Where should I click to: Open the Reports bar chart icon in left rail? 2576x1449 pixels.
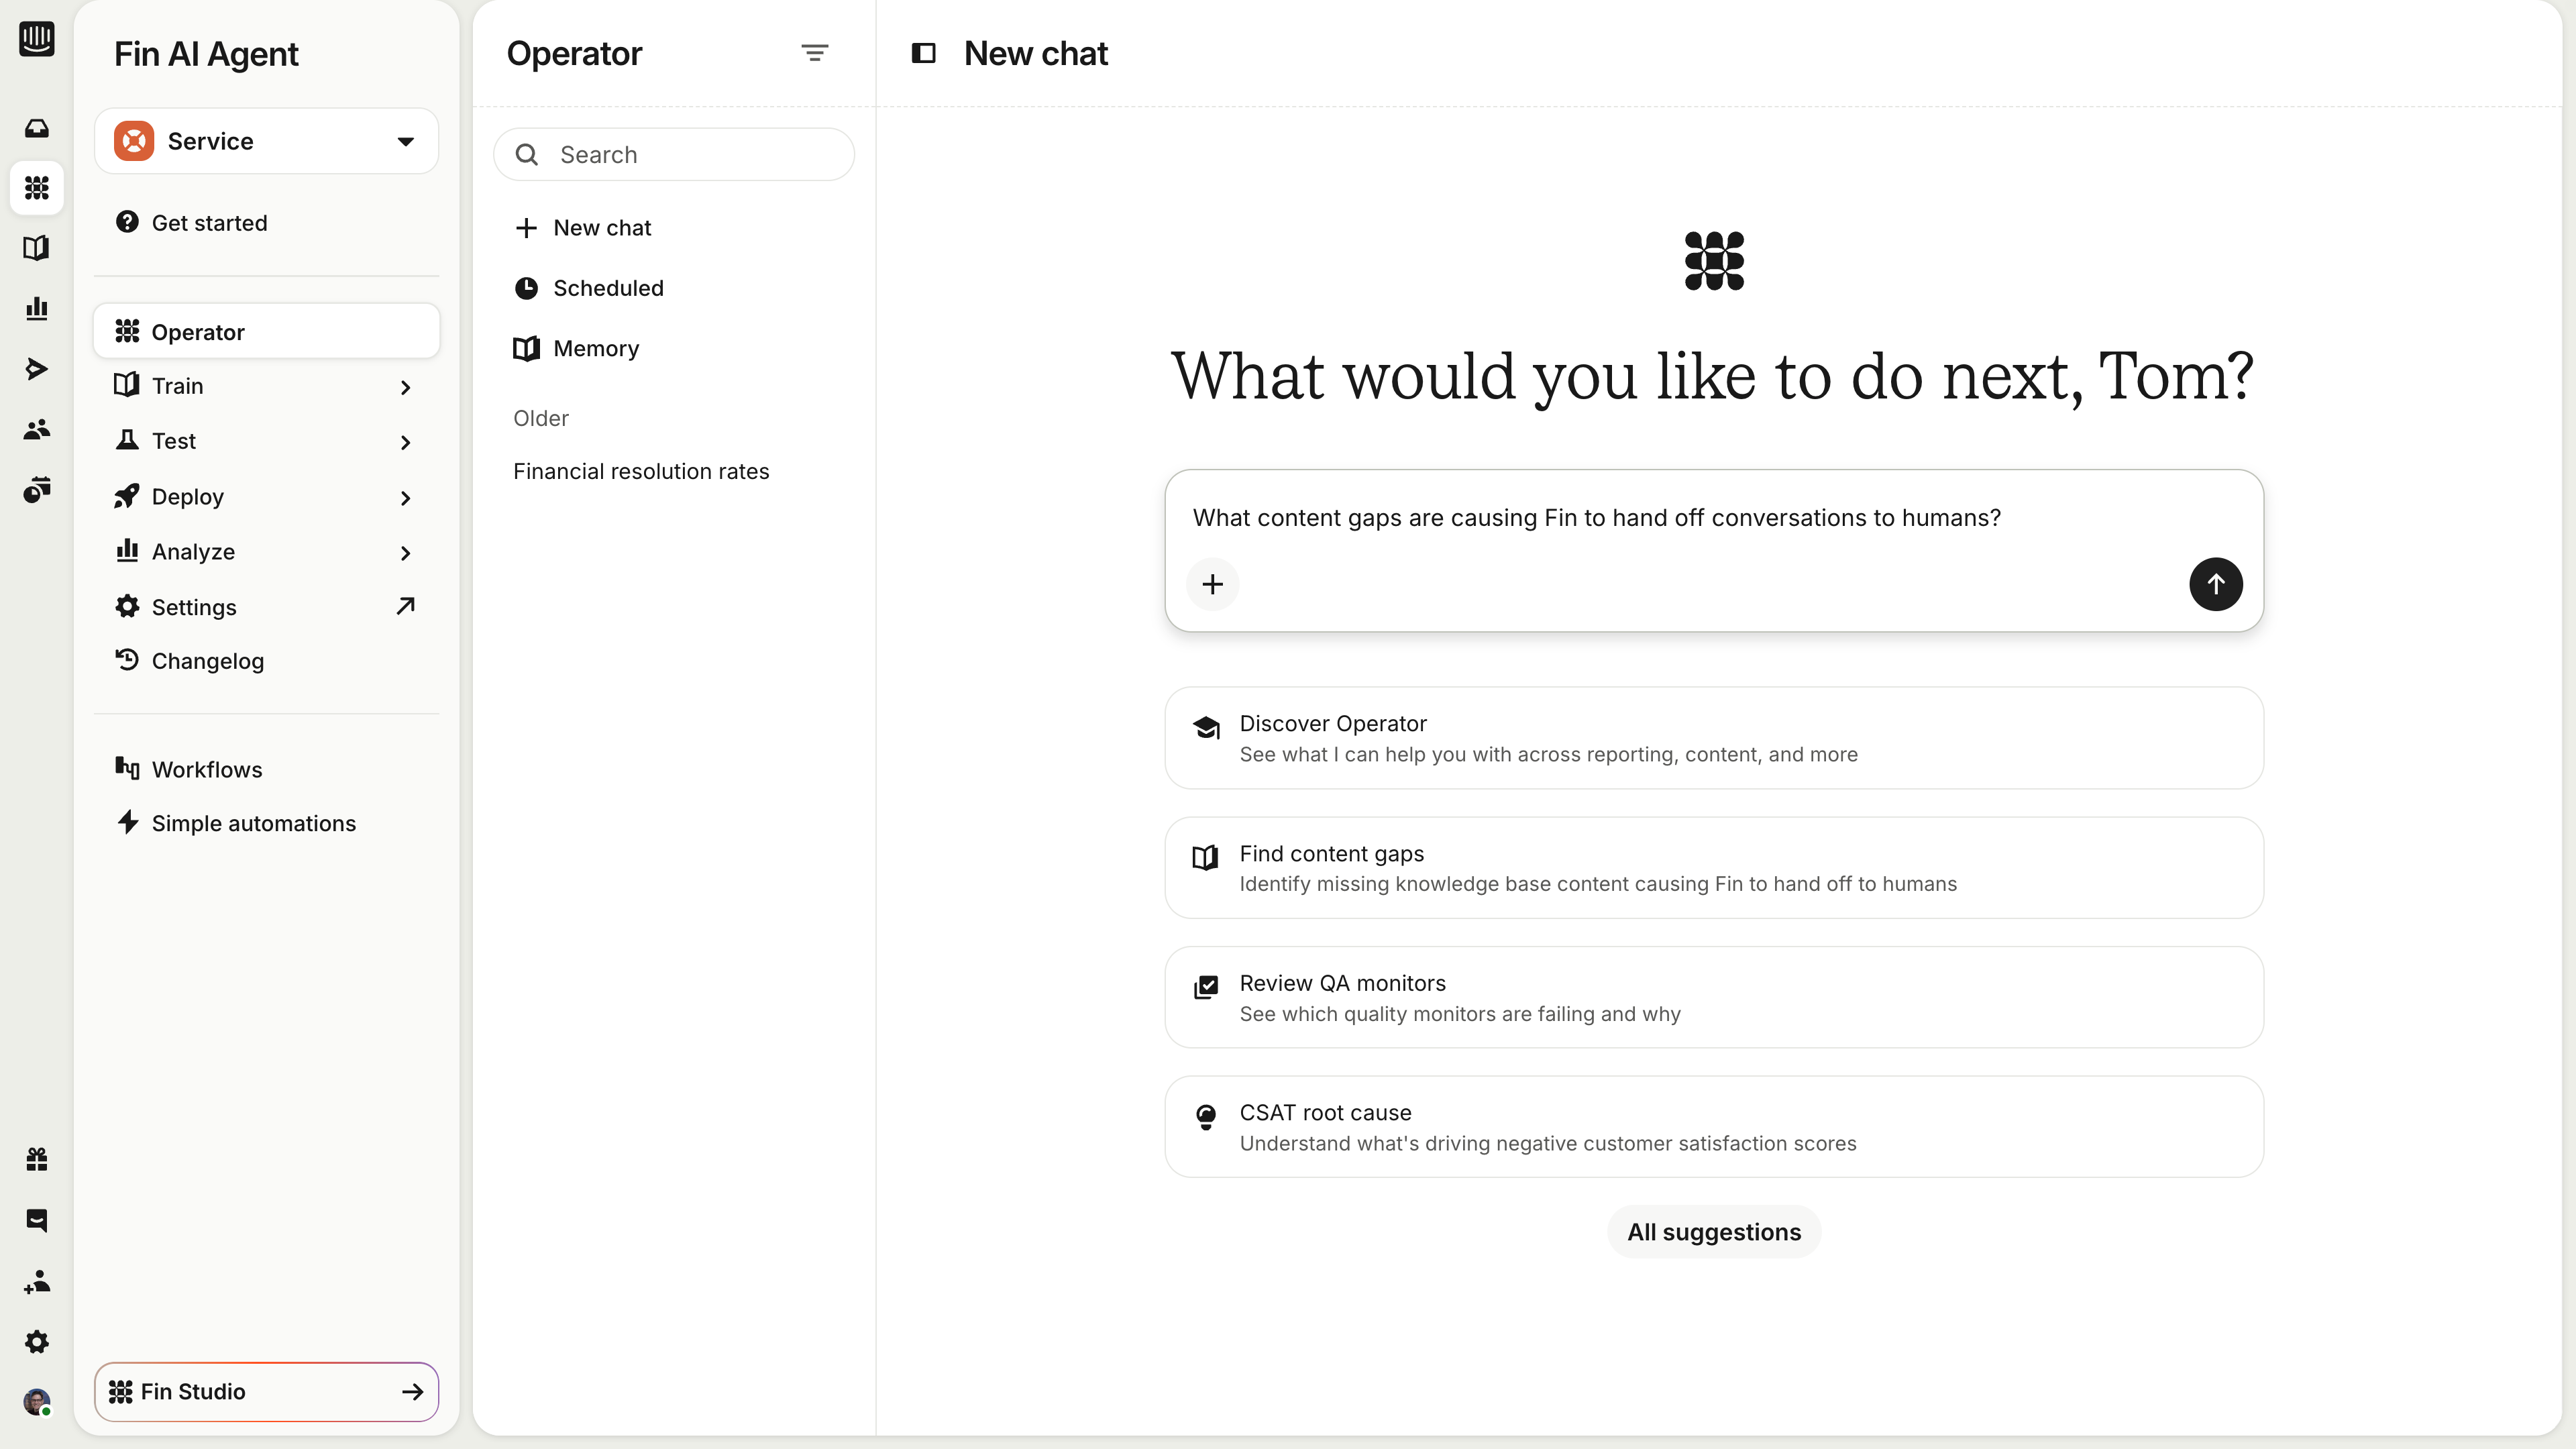click(37, 308)
